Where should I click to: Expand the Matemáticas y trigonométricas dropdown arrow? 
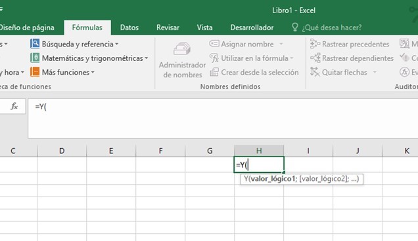click(x=147, y=58)
